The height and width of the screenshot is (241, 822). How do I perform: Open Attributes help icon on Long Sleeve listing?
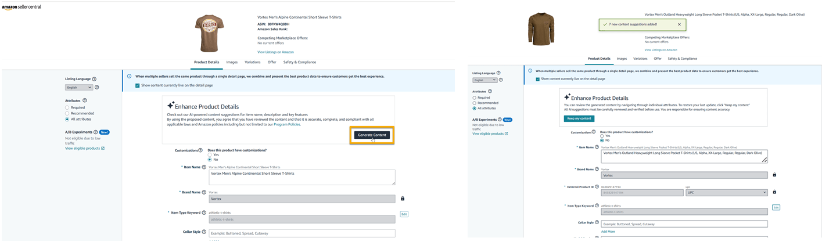point(490,91)
